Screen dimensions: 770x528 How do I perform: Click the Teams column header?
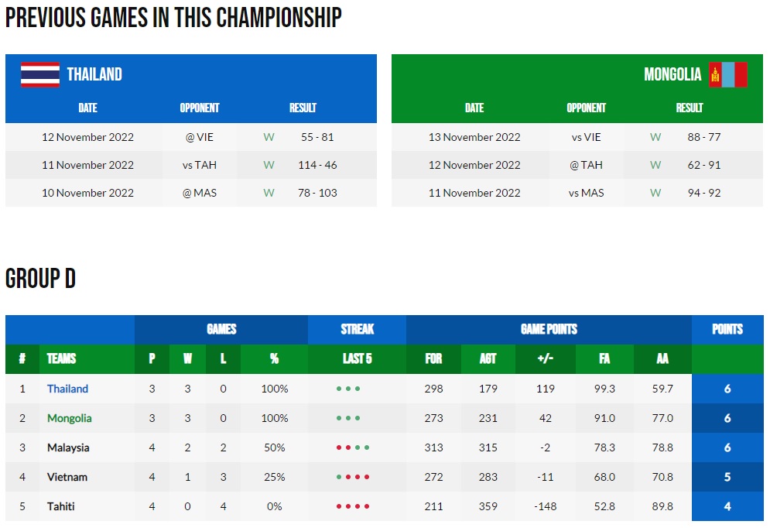tap(61, 358)
